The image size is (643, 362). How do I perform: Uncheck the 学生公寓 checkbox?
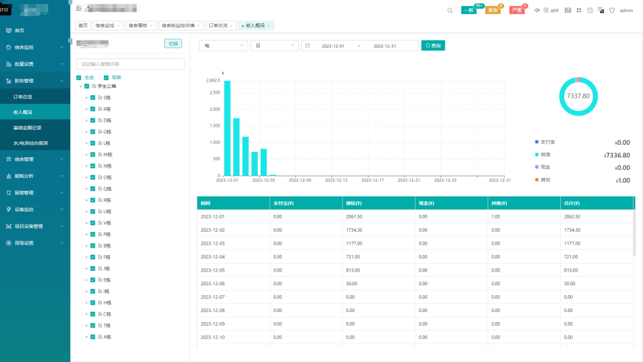click(87, 86)
